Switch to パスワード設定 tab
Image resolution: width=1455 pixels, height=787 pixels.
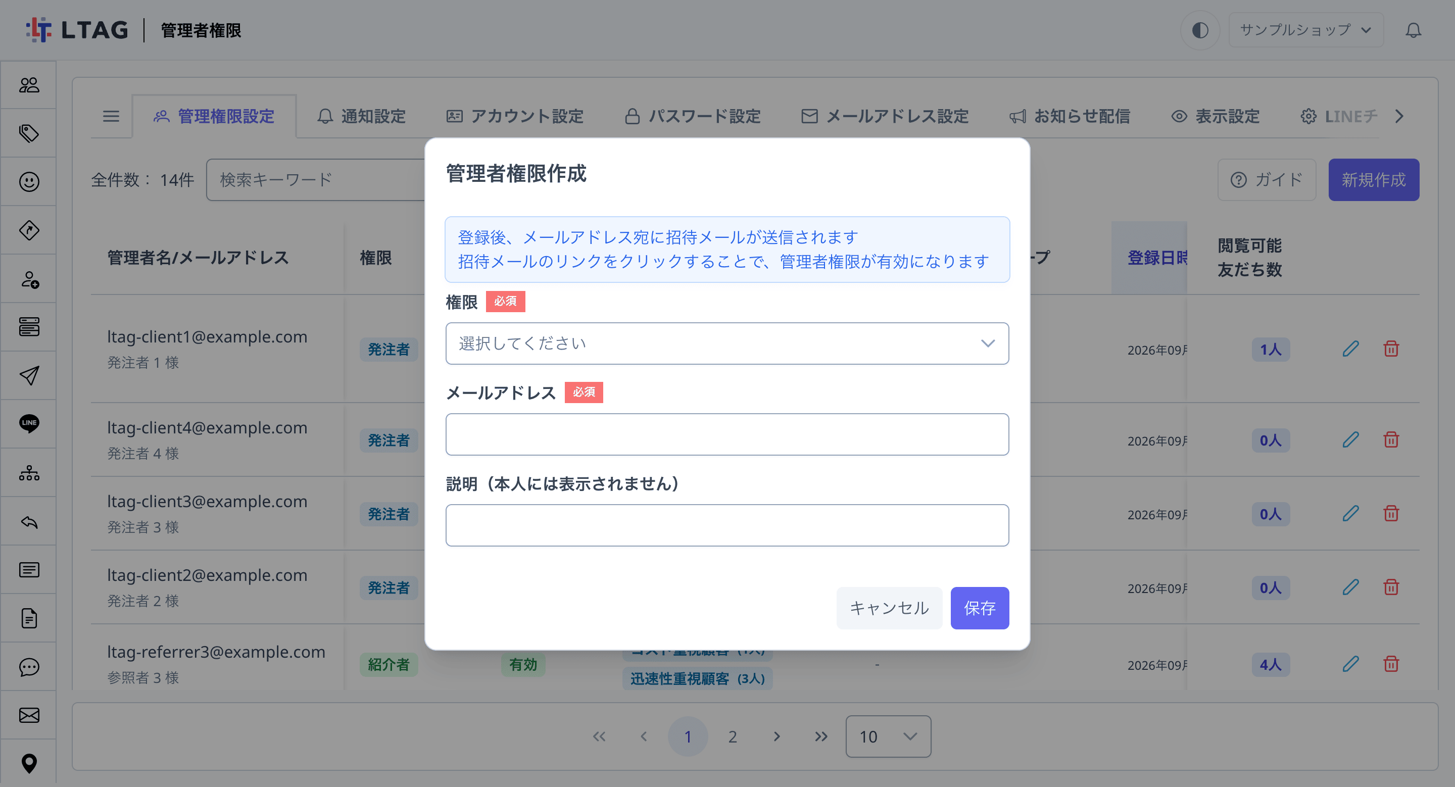pos(693,116)
